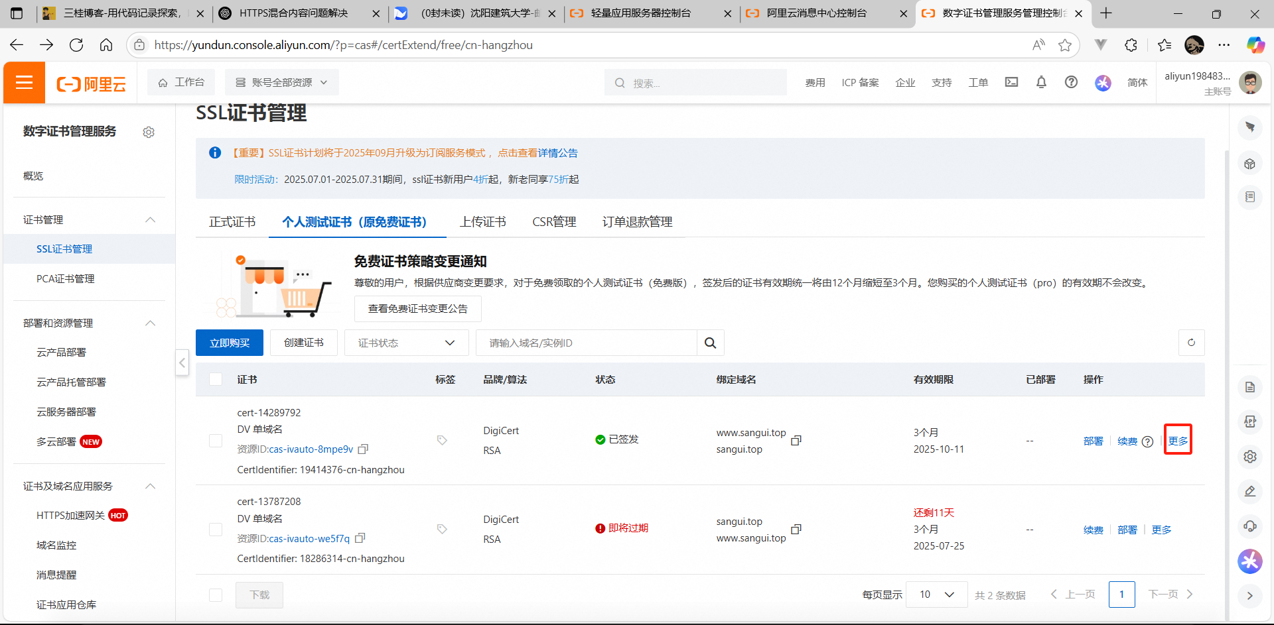The image size is (1274, 625).
Task: Edit tag icon for cert-13787208
Action: (x=442, y=529)
